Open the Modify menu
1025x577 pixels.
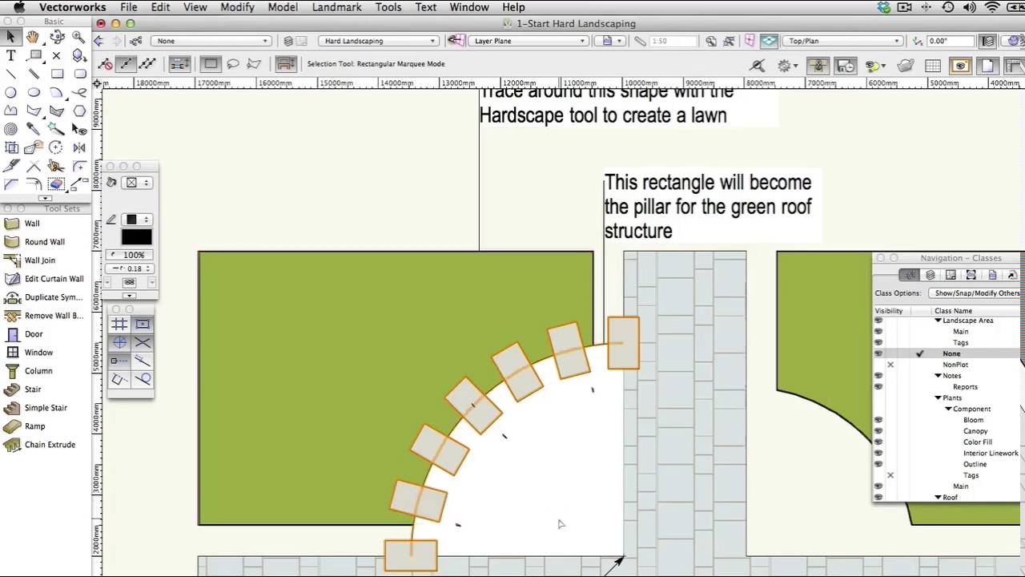pyautogui.click(x=237, y=7)
